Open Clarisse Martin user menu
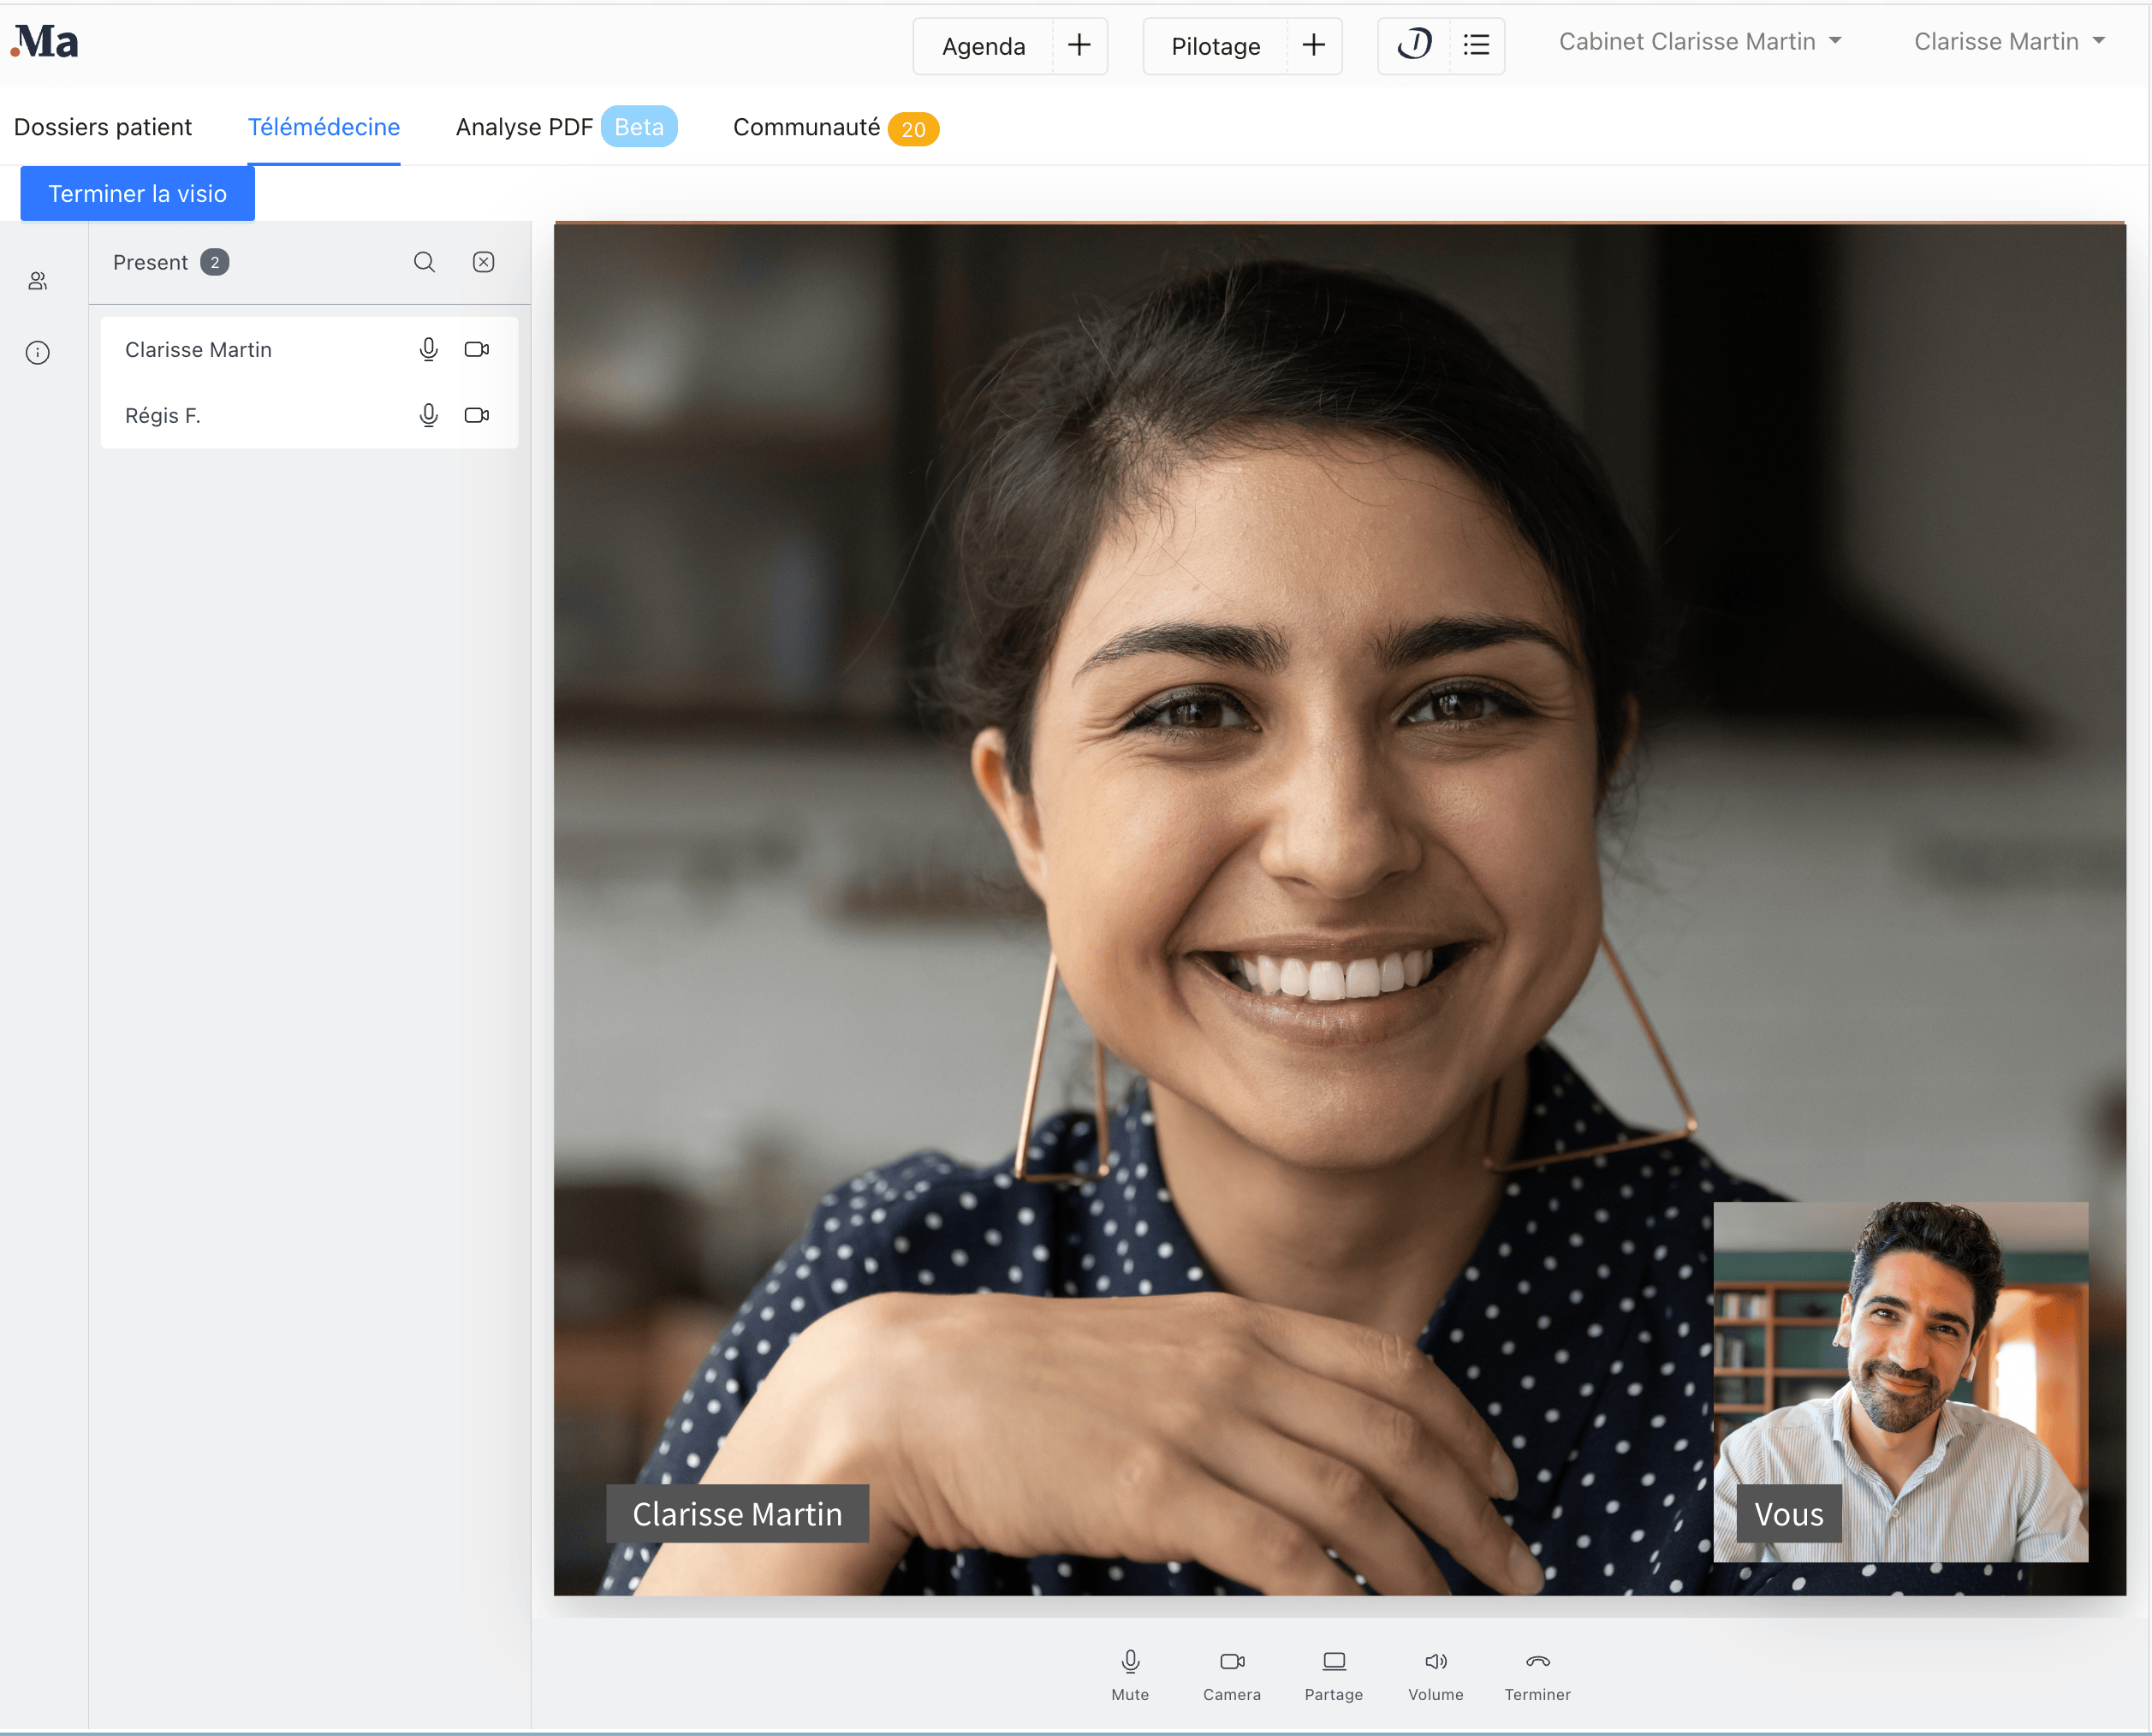The width and height of the screenshot is (2152, 1736). [x=2008, y=42]
